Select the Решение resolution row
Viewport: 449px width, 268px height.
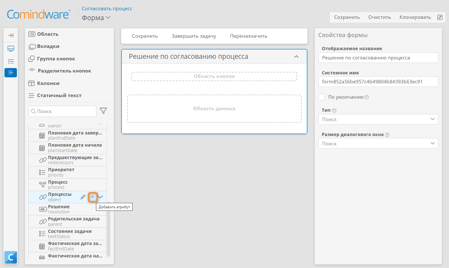coord(67,209)
